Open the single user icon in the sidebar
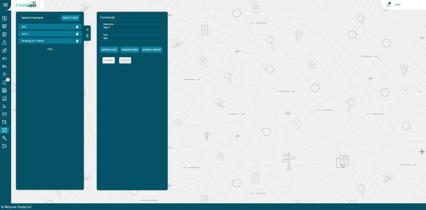426x210 pixels. coord(4,42)
